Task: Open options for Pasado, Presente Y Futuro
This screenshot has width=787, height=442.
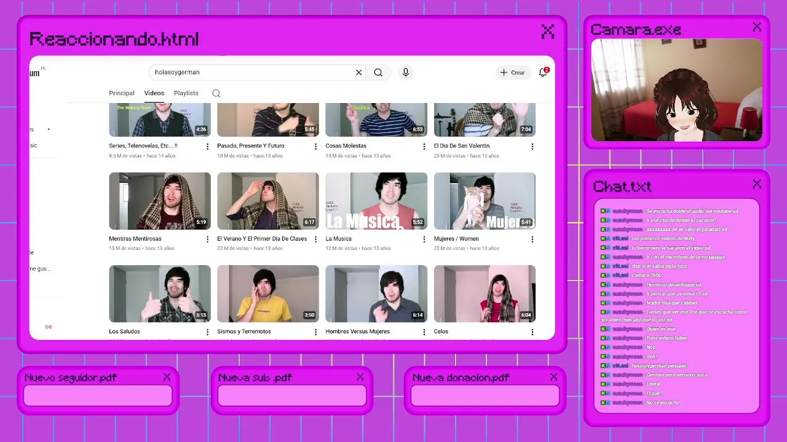Action: [315, 147]
